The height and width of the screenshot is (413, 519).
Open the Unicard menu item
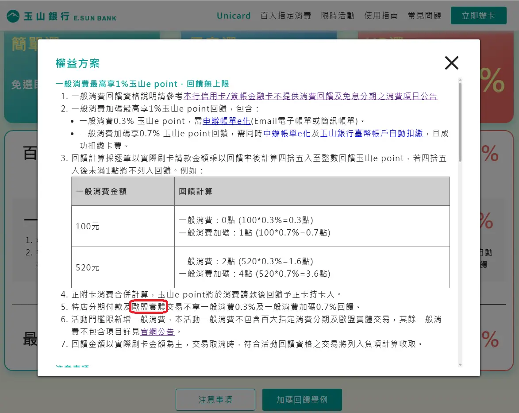(234, 15)
